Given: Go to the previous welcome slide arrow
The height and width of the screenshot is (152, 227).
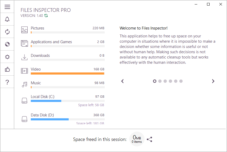Looking at the screenshot, I should pos(122,81).
